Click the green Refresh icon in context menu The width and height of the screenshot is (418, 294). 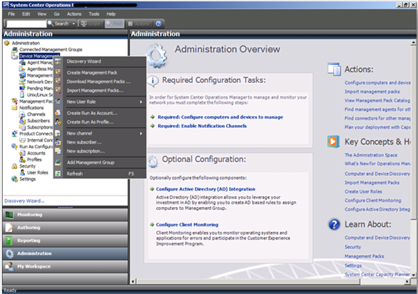(58, 174)
